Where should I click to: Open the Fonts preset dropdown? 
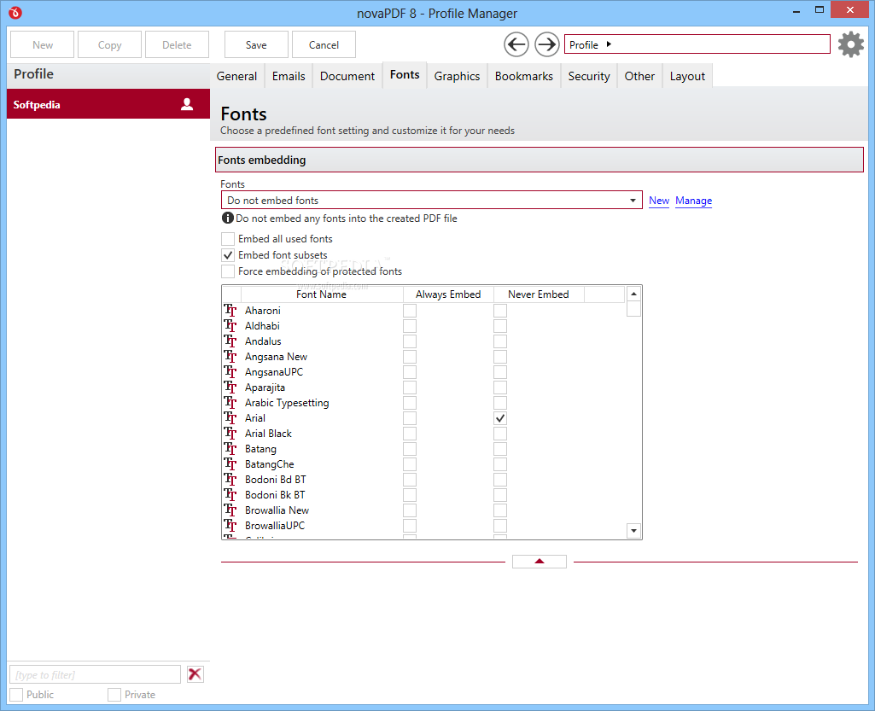tap(431, 200)
